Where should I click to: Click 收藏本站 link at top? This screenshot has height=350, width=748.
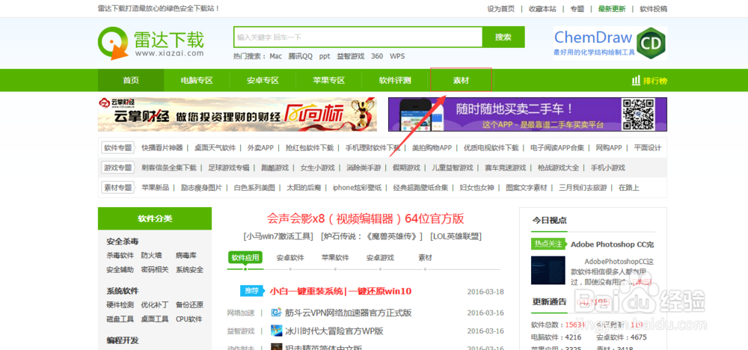point(542,8)
